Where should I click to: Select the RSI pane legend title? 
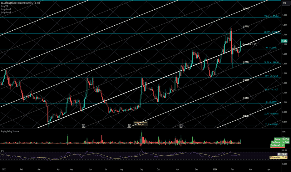(2, 151)
